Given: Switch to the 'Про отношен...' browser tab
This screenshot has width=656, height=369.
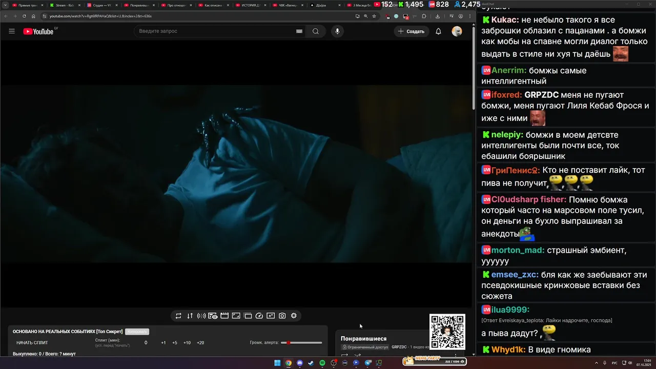Looking at the screenshot, I should tap(177, 5).
